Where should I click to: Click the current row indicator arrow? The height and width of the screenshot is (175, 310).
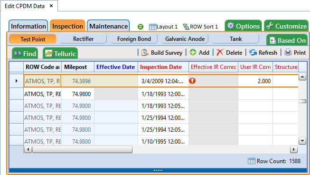tap(17, 81)
